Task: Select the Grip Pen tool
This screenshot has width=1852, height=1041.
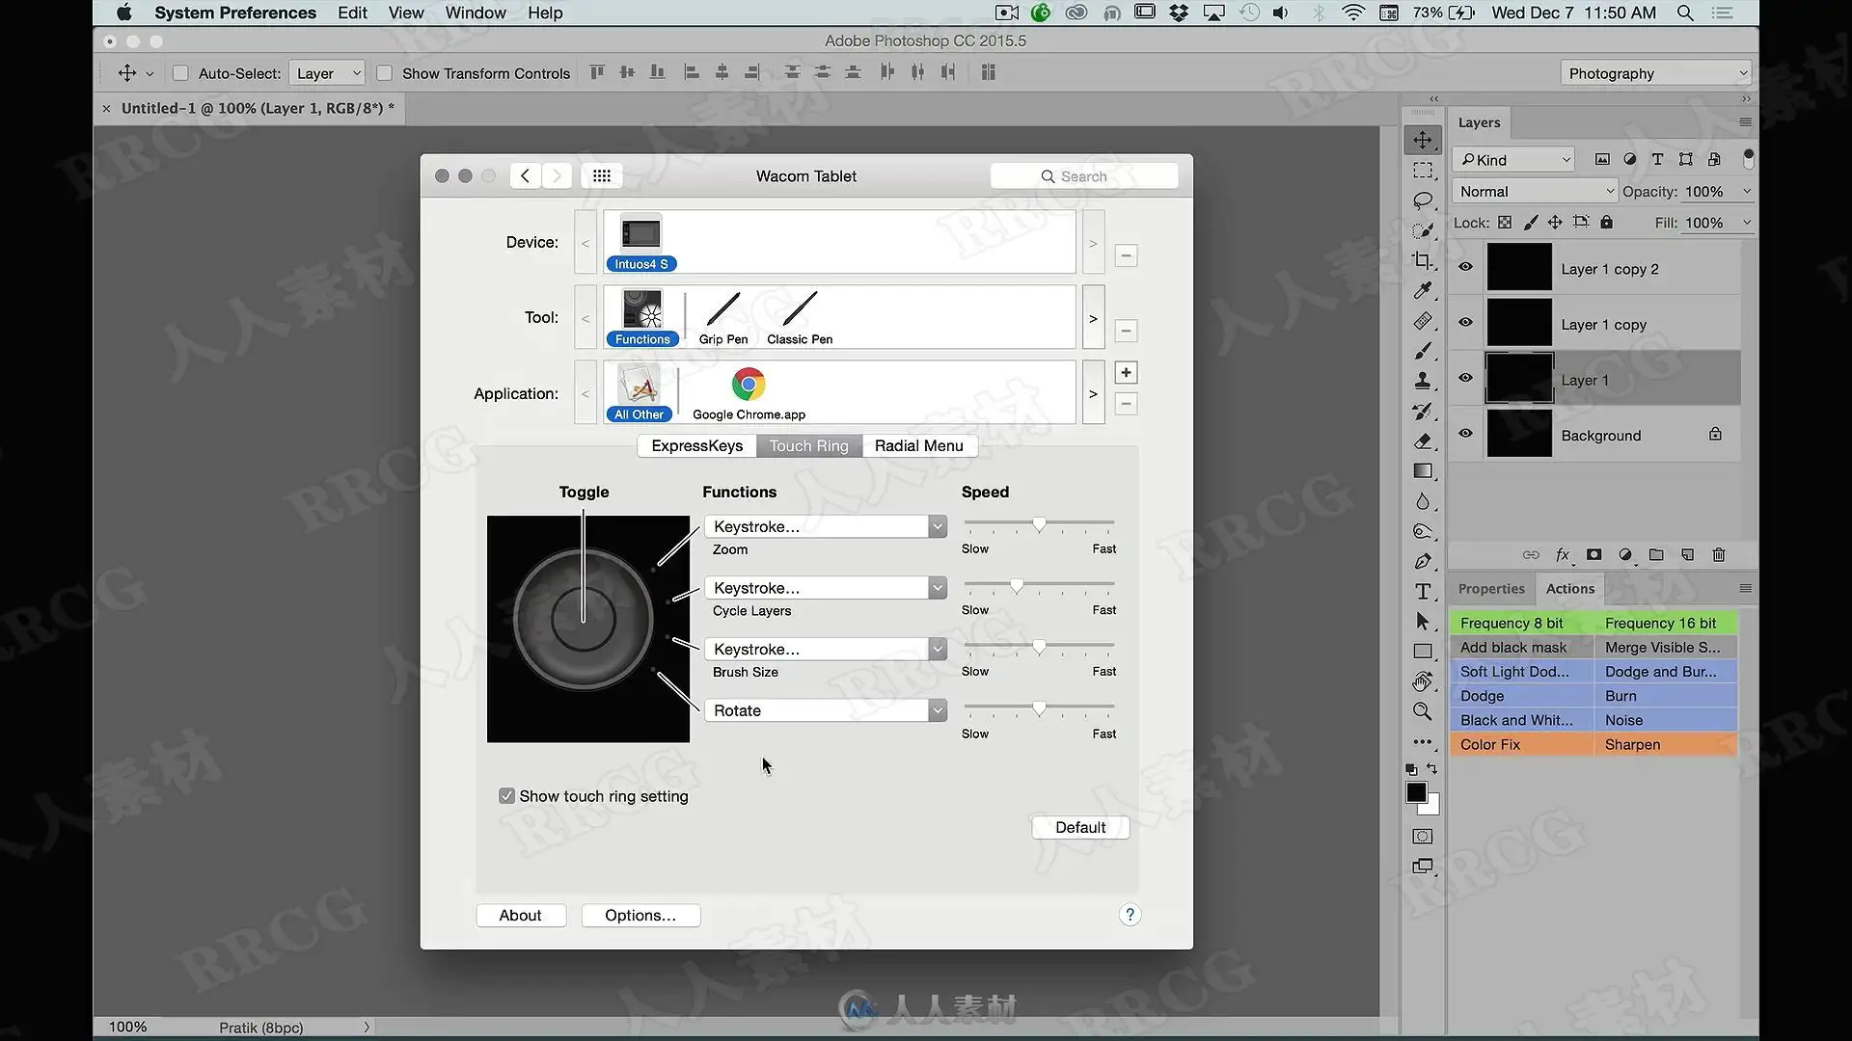Action: (x=723, y=318)
